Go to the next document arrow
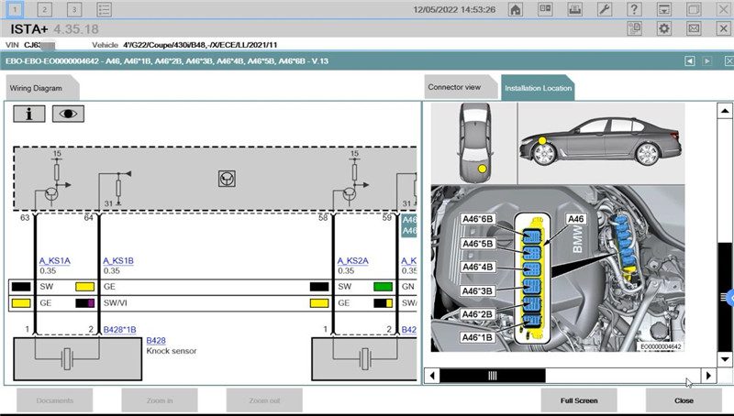The width and height of the screenshot is (734, 416). click(706, 60)
